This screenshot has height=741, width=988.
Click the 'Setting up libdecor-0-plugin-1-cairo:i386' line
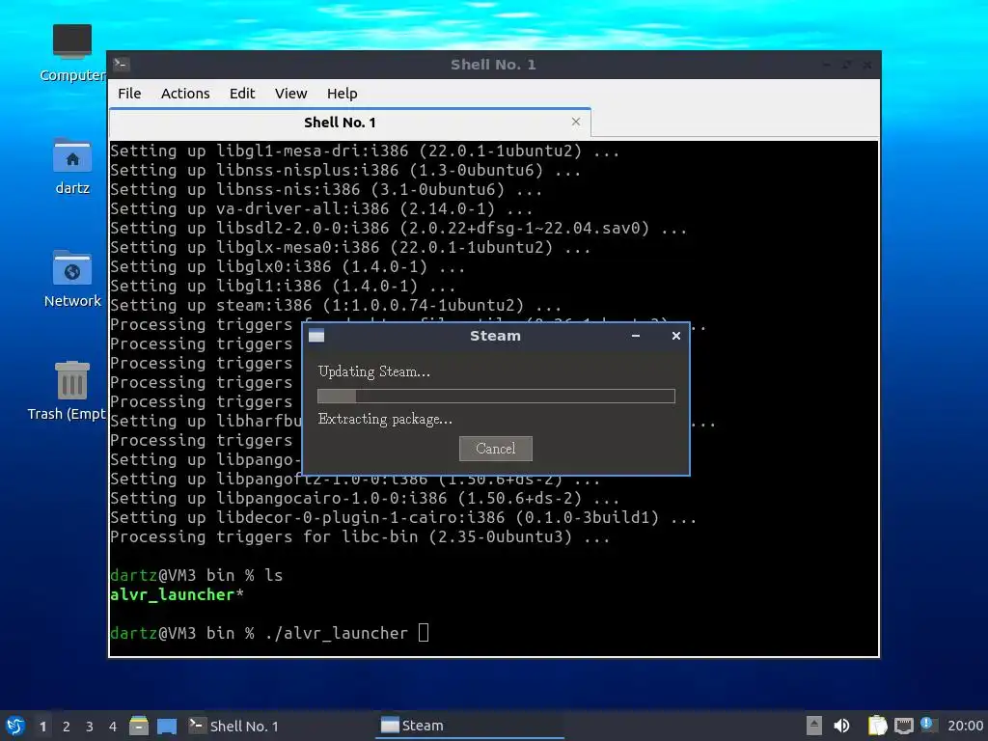point(403,517)
